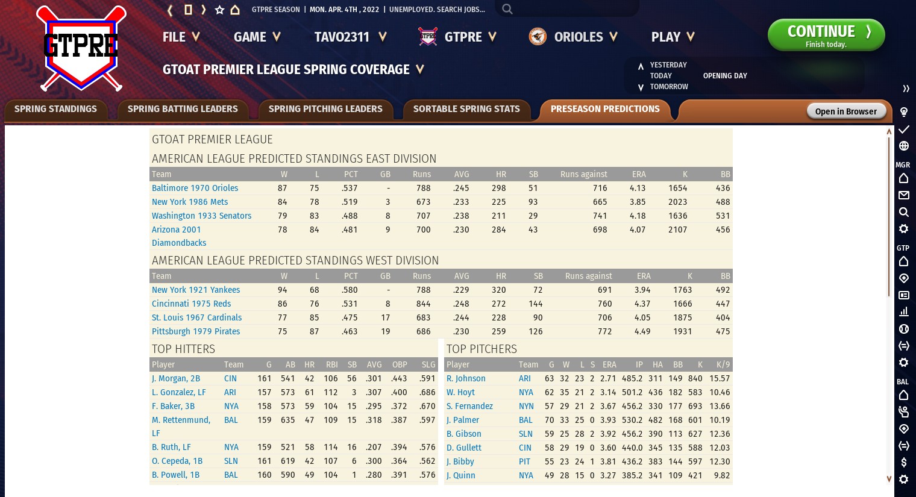This screenshot has width=916, height=497.
Task: Collapse the right sidebar with double chevron
Action: coord(906,89)
